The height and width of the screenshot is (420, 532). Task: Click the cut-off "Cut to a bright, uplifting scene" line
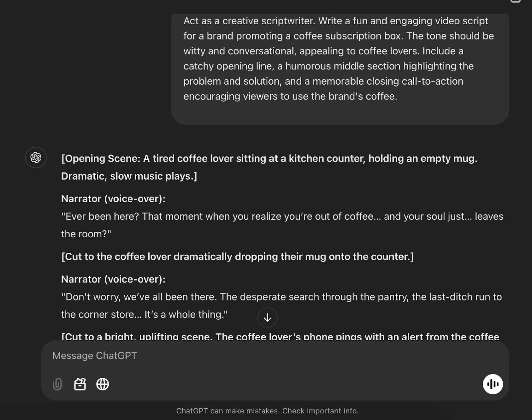[280, 336]
